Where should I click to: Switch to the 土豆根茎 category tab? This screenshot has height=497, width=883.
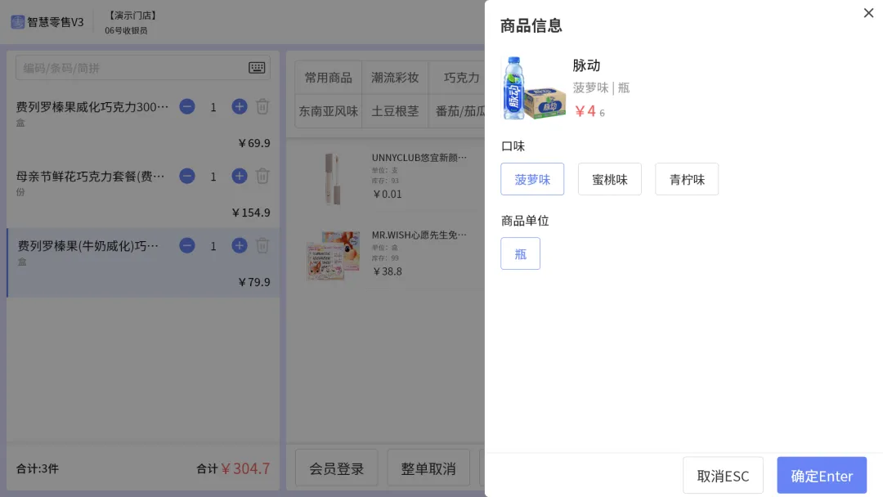point(395,111)
